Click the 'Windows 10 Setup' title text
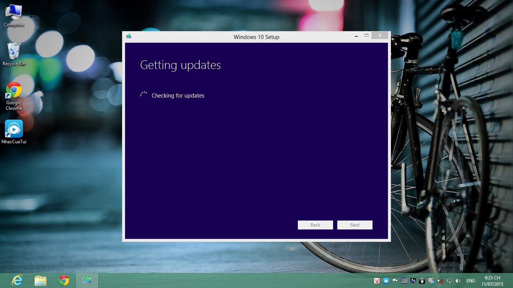This screenshot has width=513, height=288. pyautogui.click(x=256, y=37)
